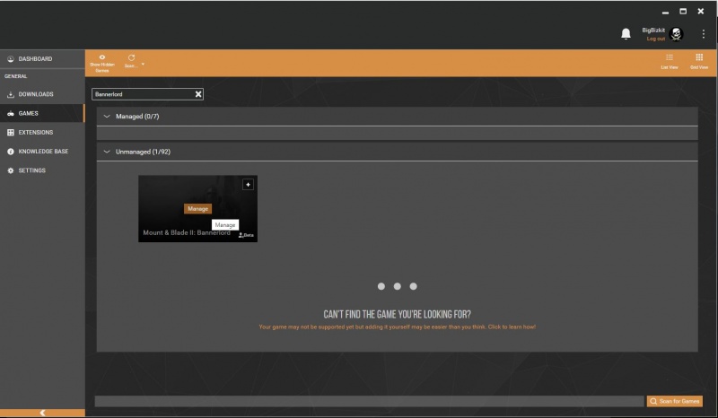The height and width of the screenshot is (418, 718).
Task: Log out of the account
Action: pyautogui.click(x=656, y=39)
